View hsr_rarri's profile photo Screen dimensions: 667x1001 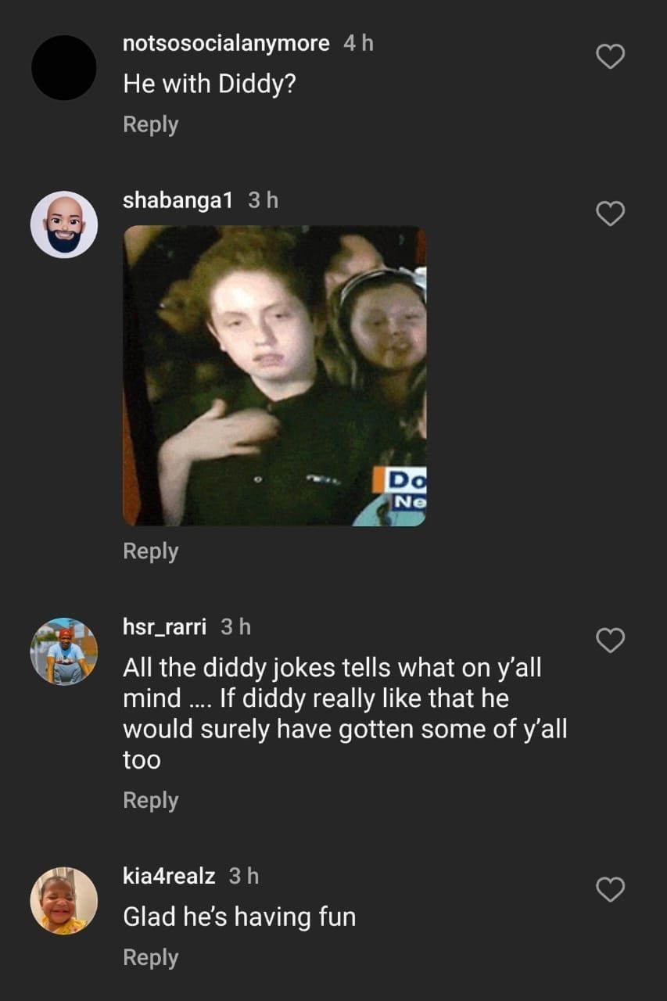click(x=64, y=651)
